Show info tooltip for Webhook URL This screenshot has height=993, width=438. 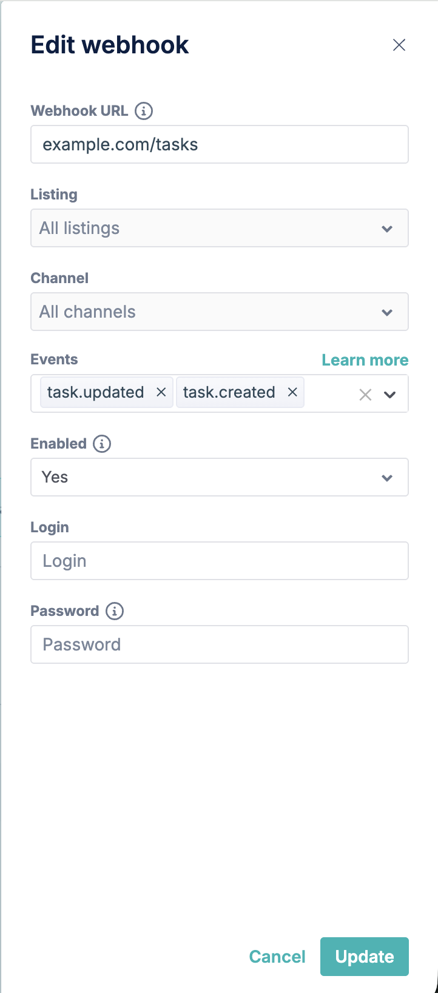tap(144, 111)
